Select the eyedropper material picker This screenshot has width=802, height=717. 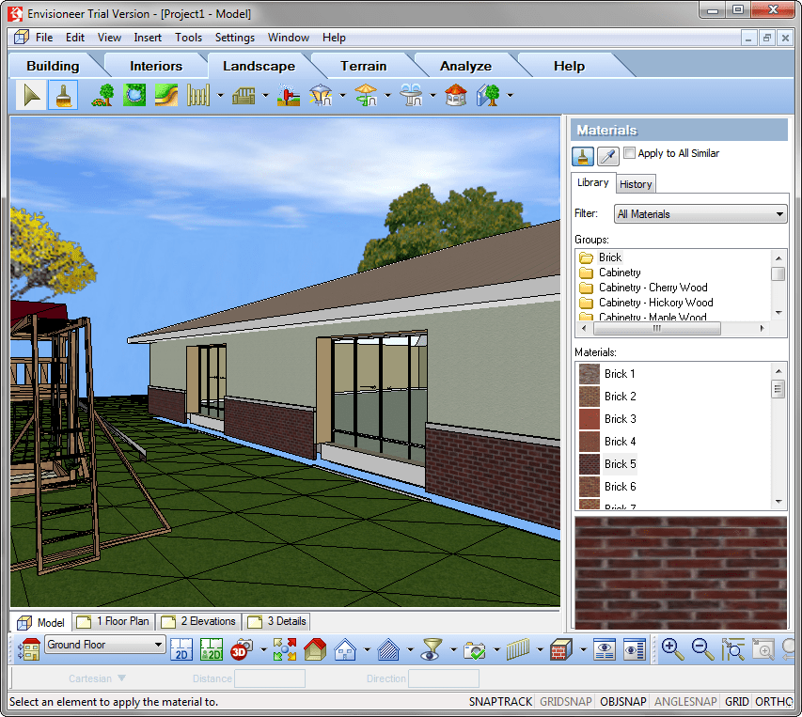coord(608,156)
